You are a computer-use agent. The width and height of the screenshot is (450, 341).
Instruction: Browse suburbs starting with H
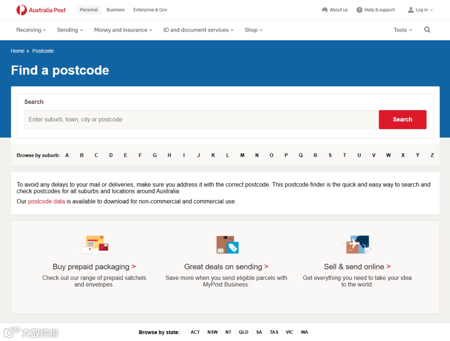[x=169, y=155]
